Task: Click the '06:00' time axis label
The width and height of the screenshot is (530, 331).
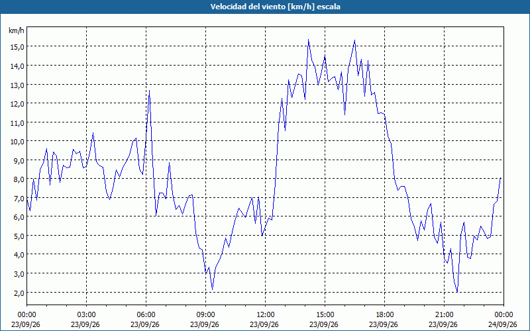Action: (146, 315)
